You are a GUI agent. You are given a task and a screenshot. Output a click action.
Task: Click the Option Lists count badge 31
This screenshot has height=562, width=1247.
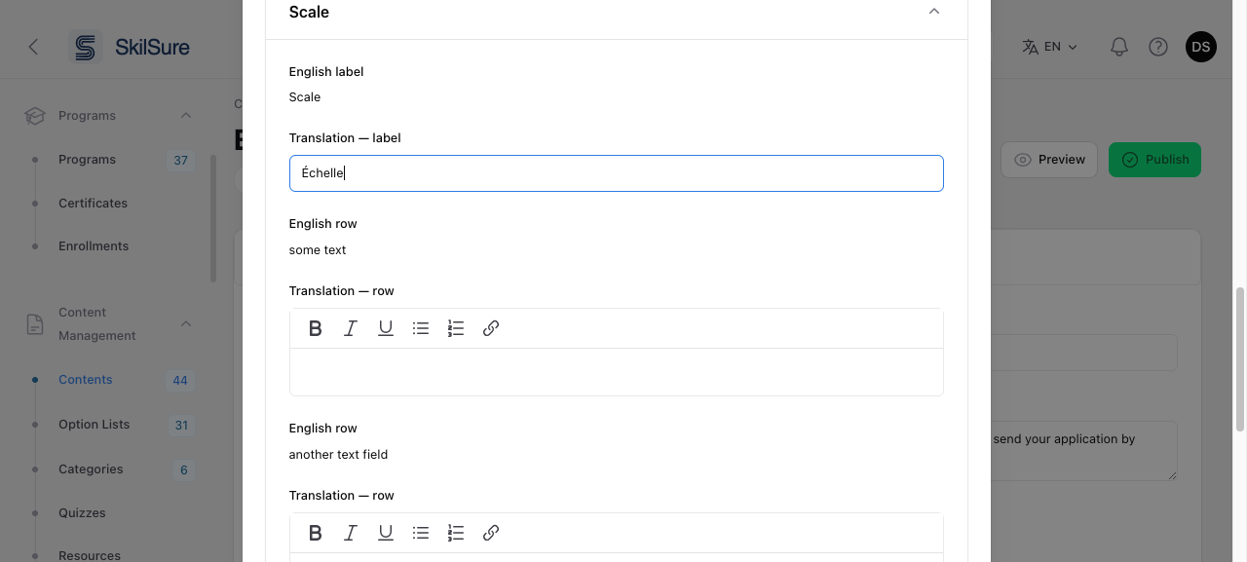point(181,426)
